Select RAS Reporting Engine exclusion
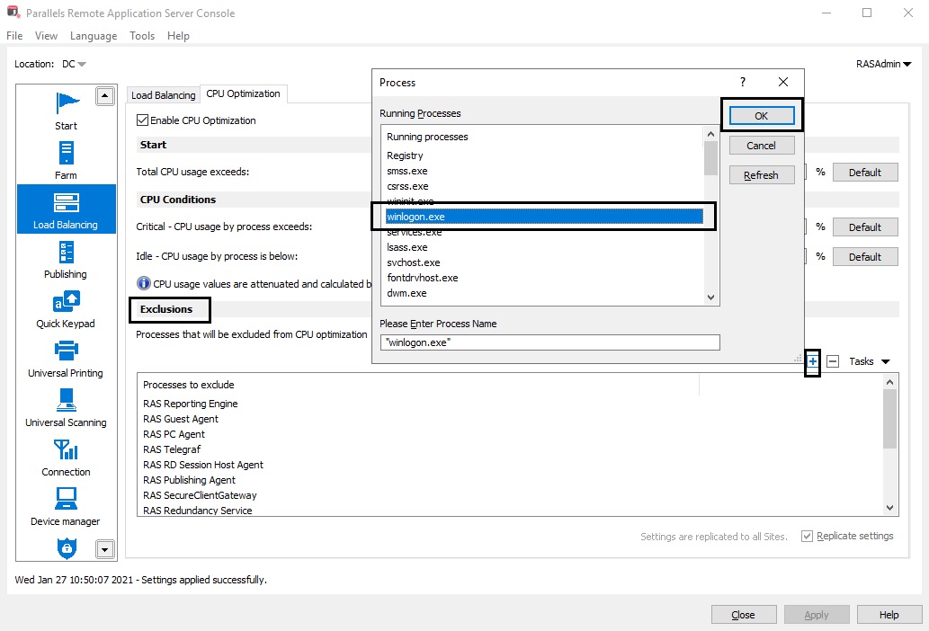929x631 pixels. [x=190, y=403]
